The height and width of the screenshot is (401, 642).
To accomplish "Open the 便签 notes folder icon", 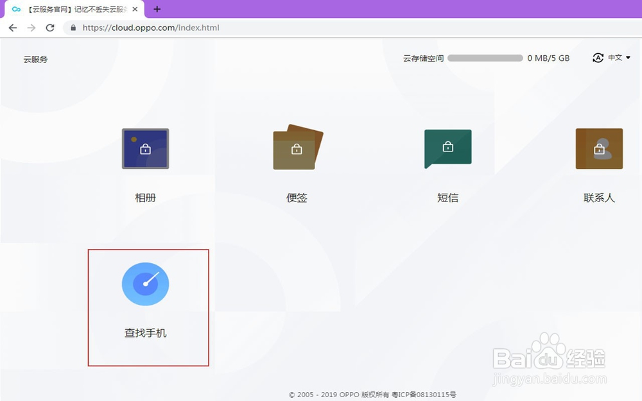I will [x=298, y=147].
